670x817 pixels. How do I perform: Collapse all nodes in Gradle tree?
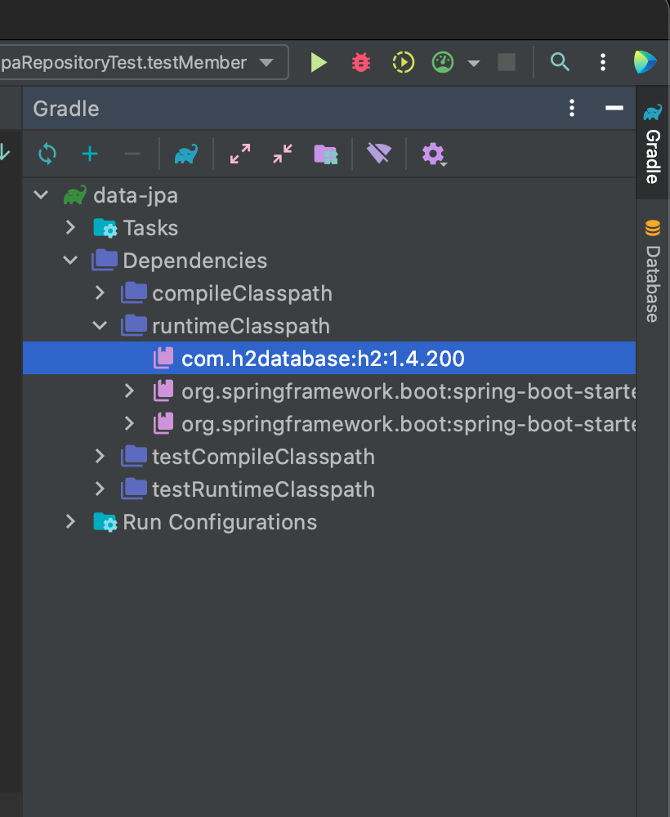(283, 154)
